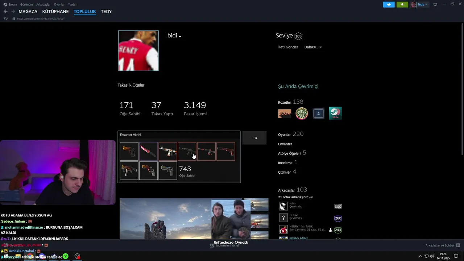Click the 3.149 Pazar İşlemi stat

195,108
